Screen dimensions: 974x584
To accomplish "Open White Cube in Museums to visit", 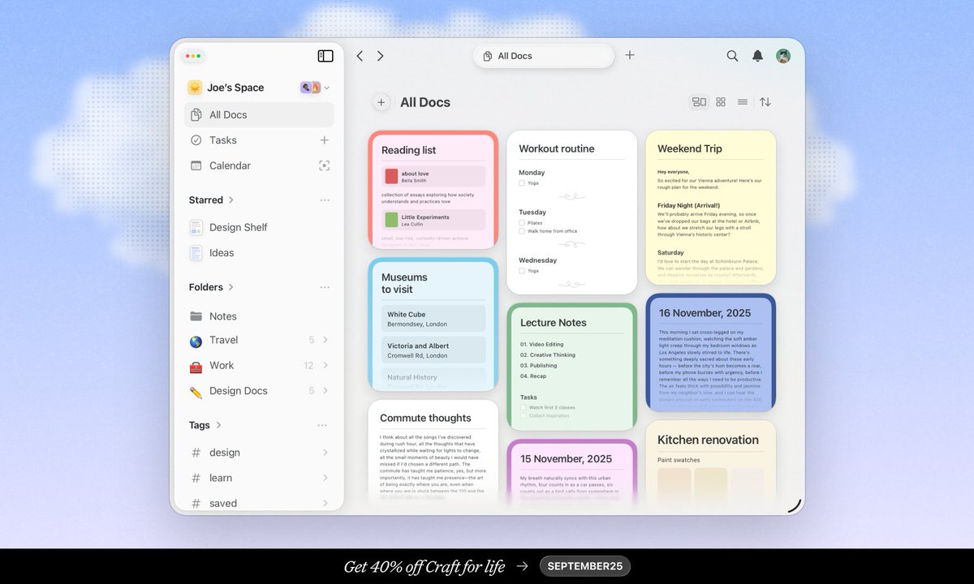I will pos(433,319).
